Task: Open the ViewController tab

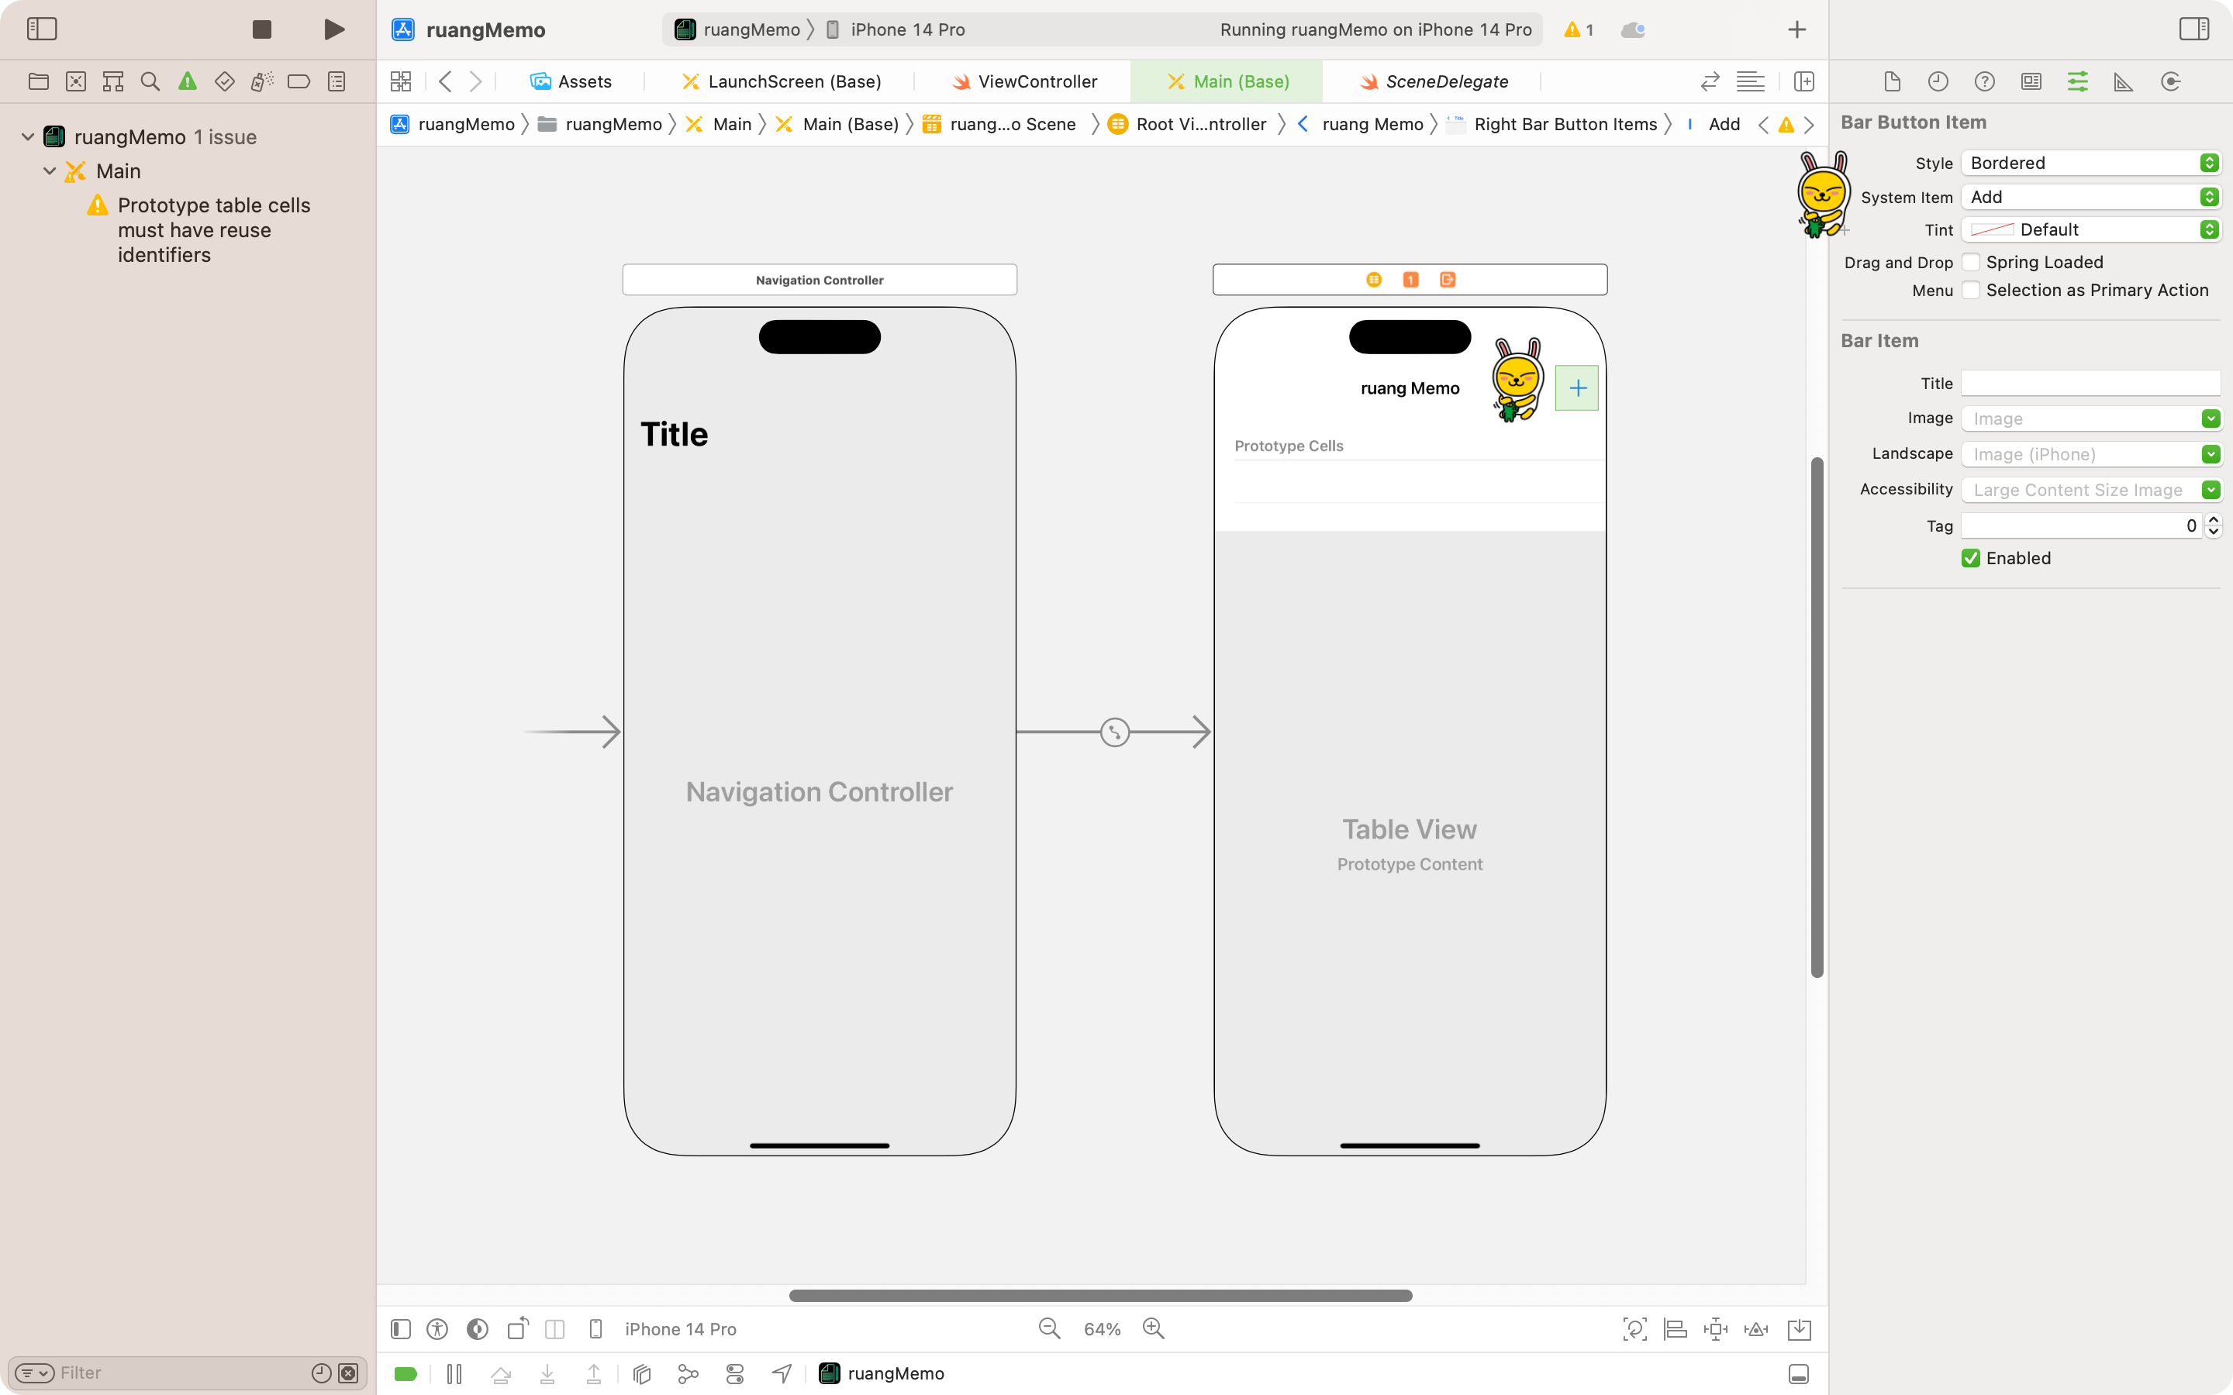Action: (x=1024, y=81)
